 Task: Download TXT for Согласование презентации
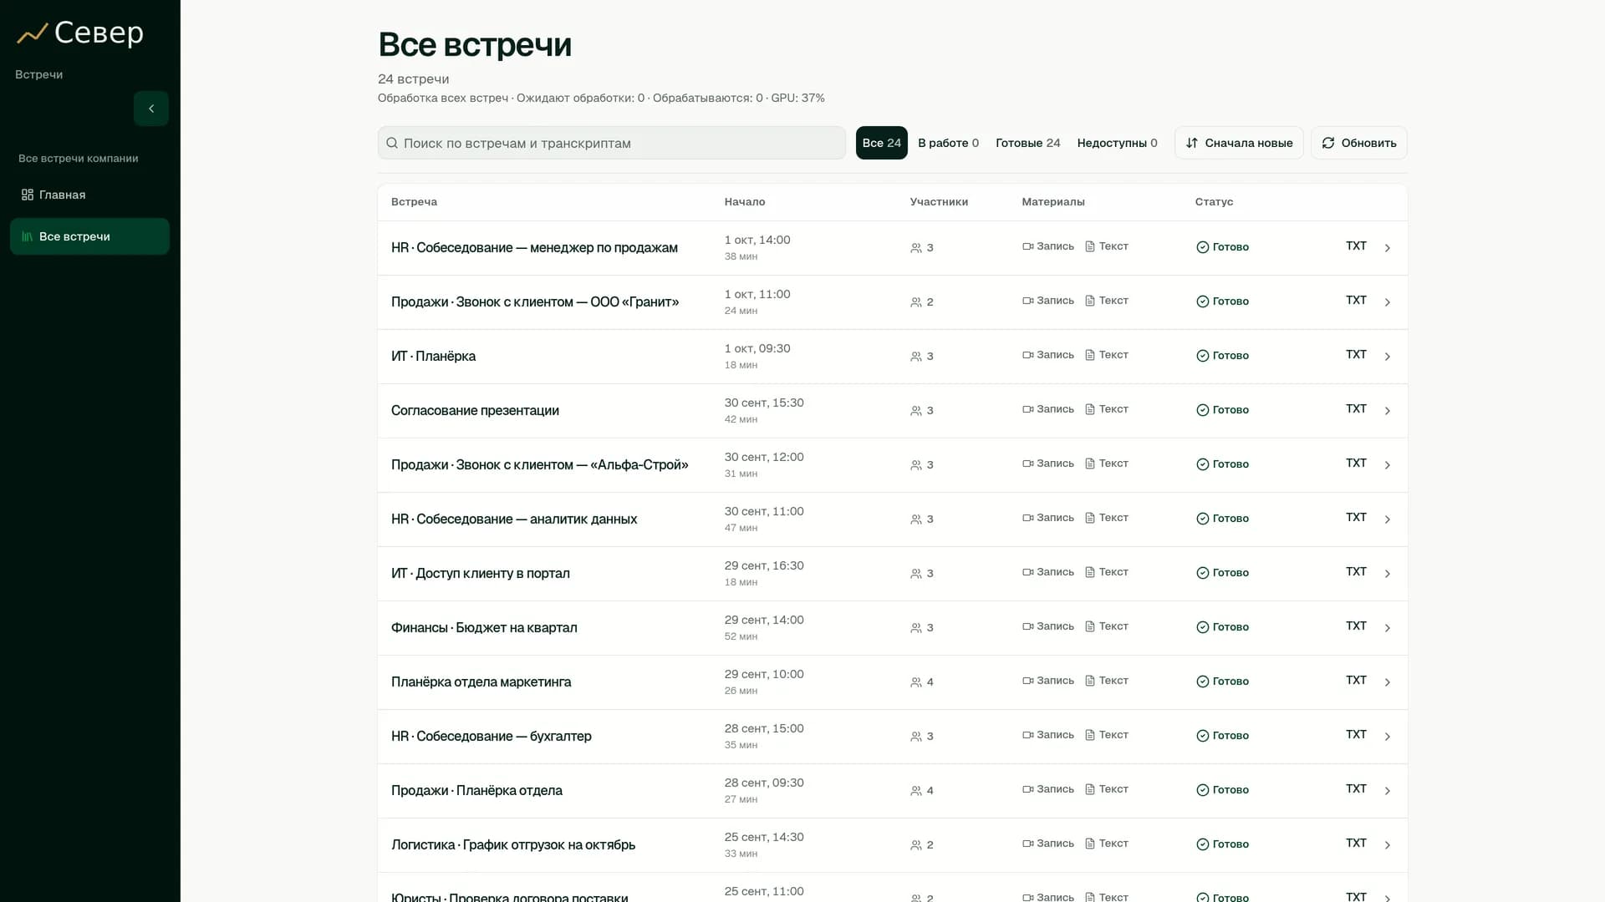1356,409
